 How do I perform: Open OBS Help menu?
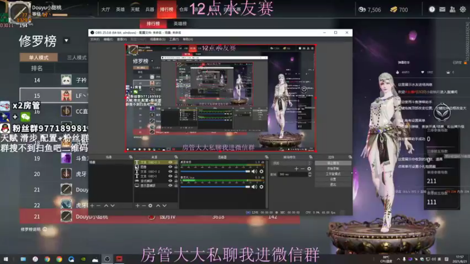188,39
